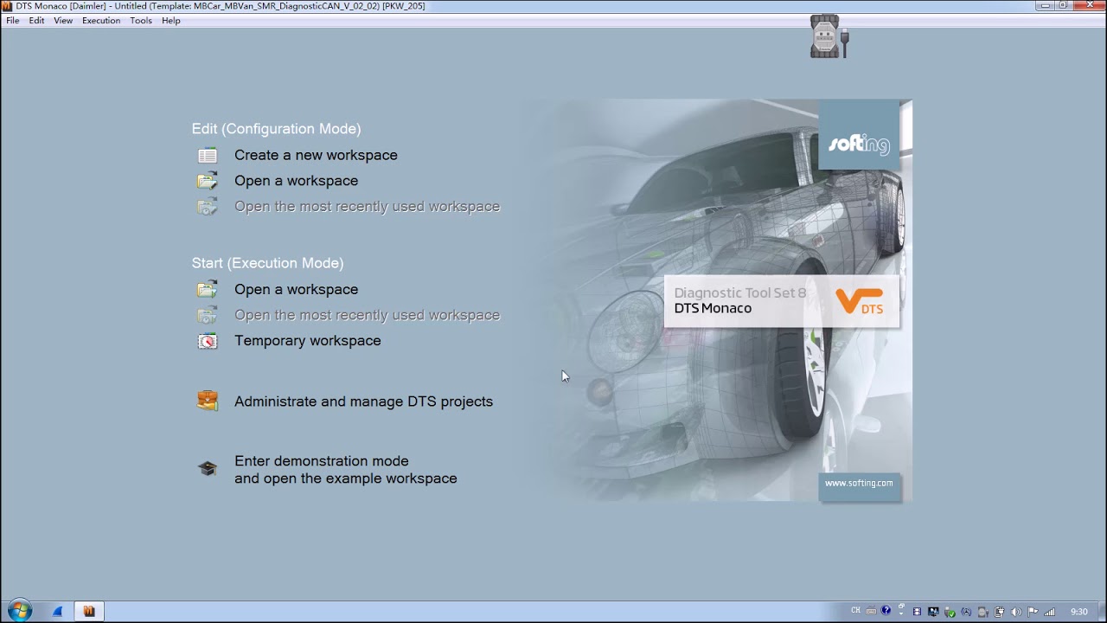Open the Help menu
This screenshot has width=1107, height=623.
pyautogui.click(x=171, y=21)
